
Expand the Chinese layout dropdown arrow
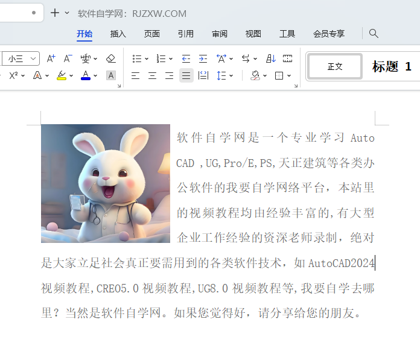click(x=231, y=59)
